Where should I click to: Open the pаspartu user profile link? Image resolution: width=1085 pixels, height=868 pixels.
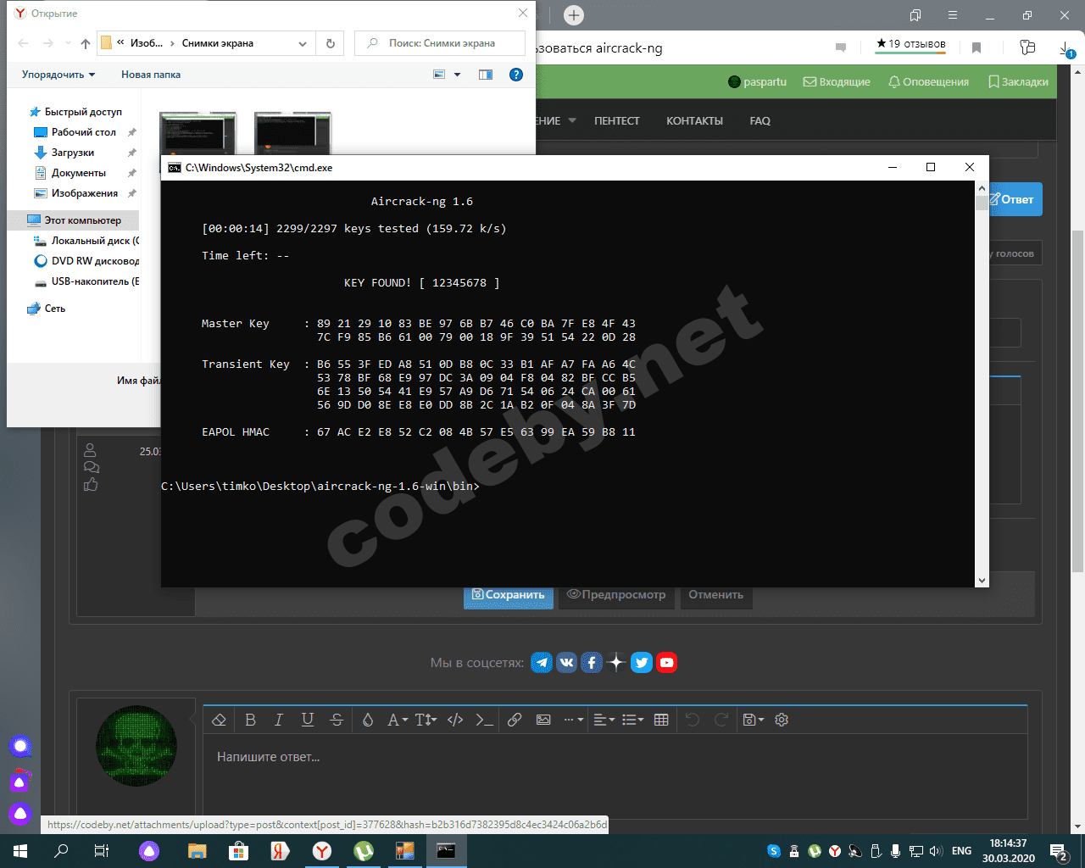758,82
